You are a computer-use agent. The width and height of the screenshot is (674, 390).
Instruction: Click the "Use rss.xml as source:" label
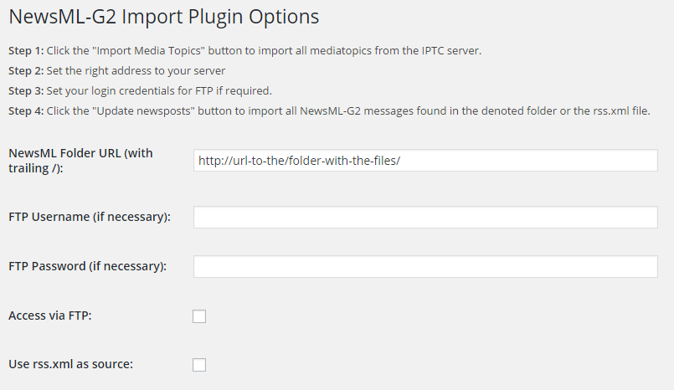70,365
